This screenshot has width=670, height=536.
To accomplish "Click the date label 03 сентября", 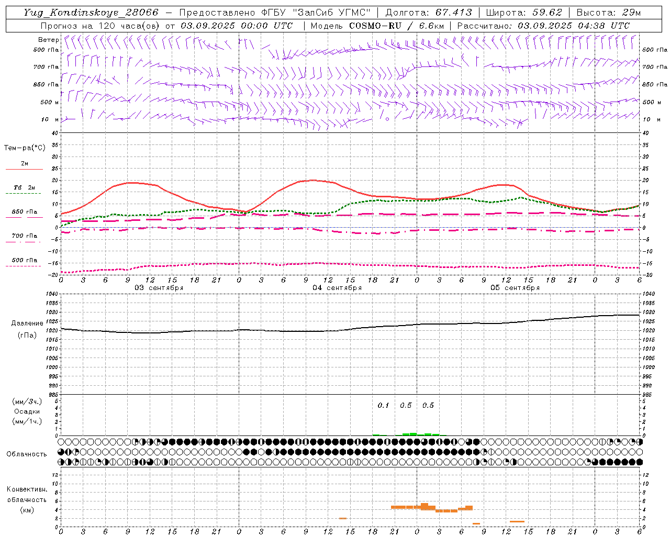I will 159,287.
